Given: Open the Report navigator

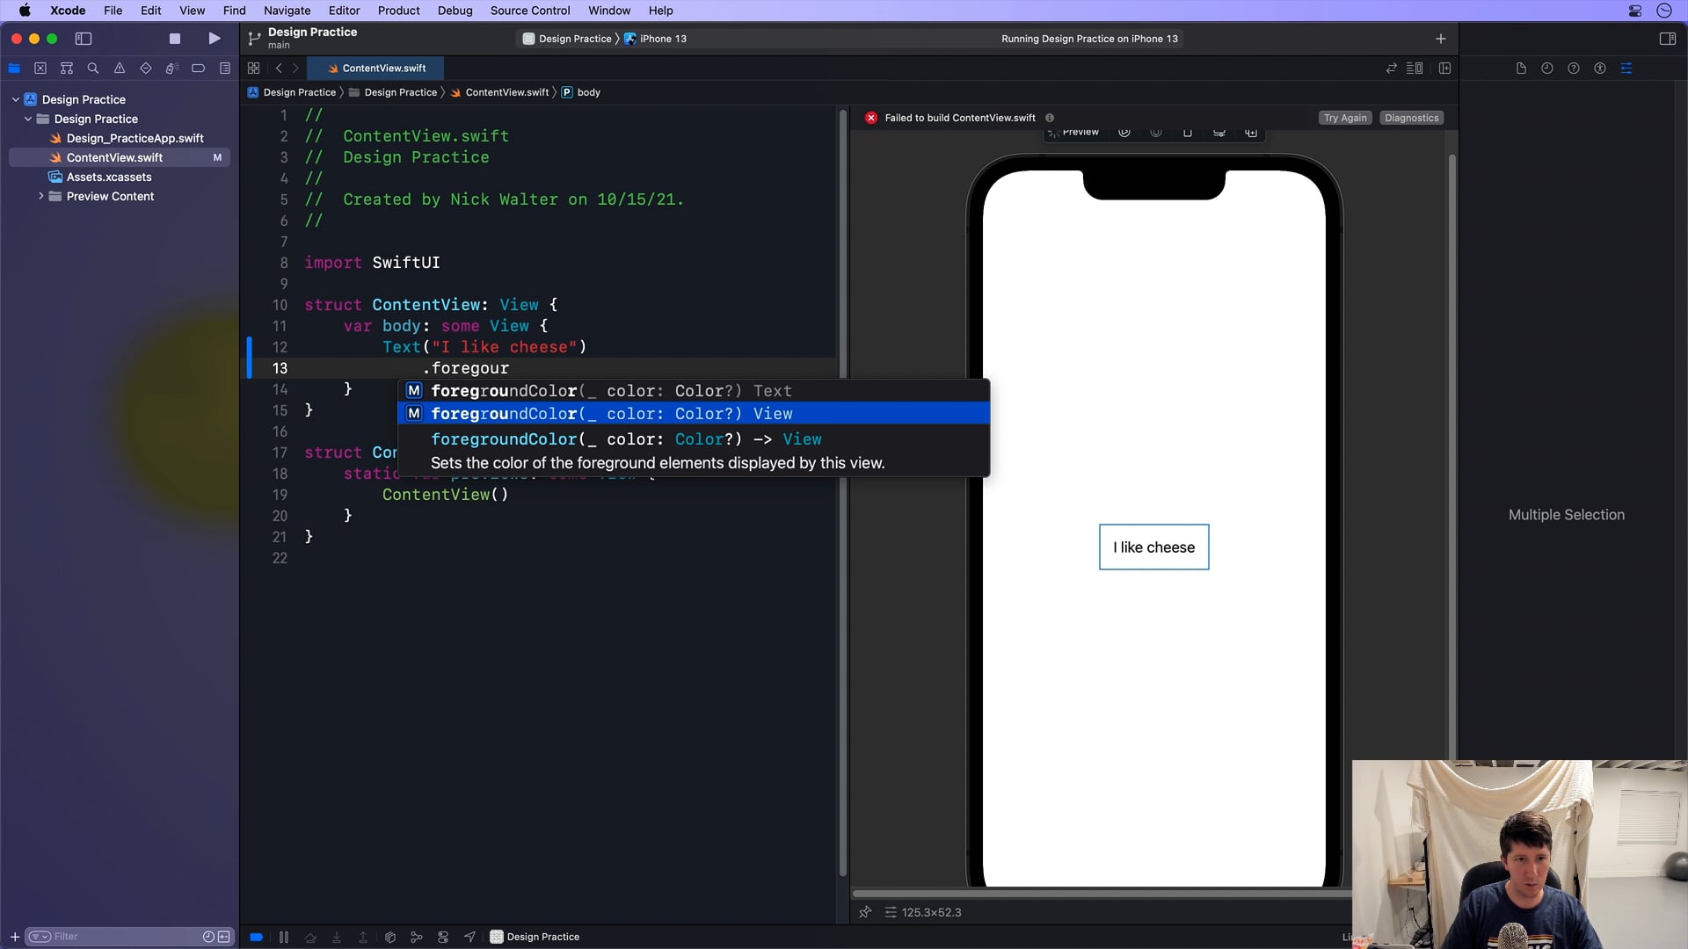Looking at the screenshot, I should click(x=225, y=69).
